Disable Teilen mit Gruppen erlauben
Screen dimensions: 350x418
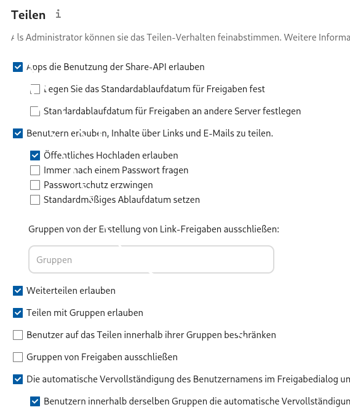[x=18, y=313]
